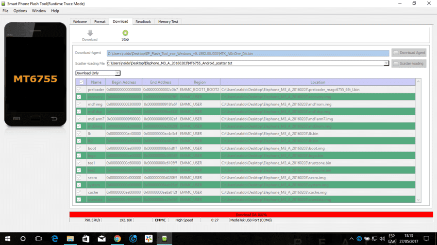Switch to the Welcome tab
This screenshot has width=437, height=245.
click(80, 22)
